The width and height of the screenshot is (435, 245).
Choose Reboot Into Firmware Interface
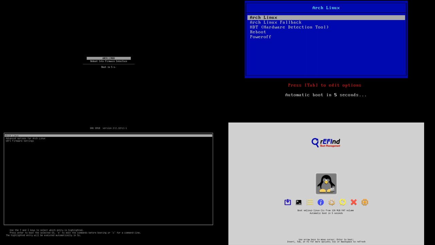point(109,61)
